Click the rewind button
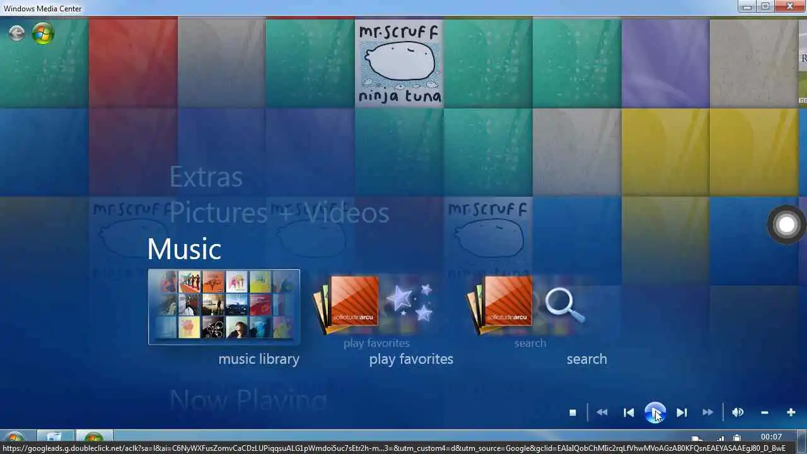807x454 pixels. click(x=602, y=412)
